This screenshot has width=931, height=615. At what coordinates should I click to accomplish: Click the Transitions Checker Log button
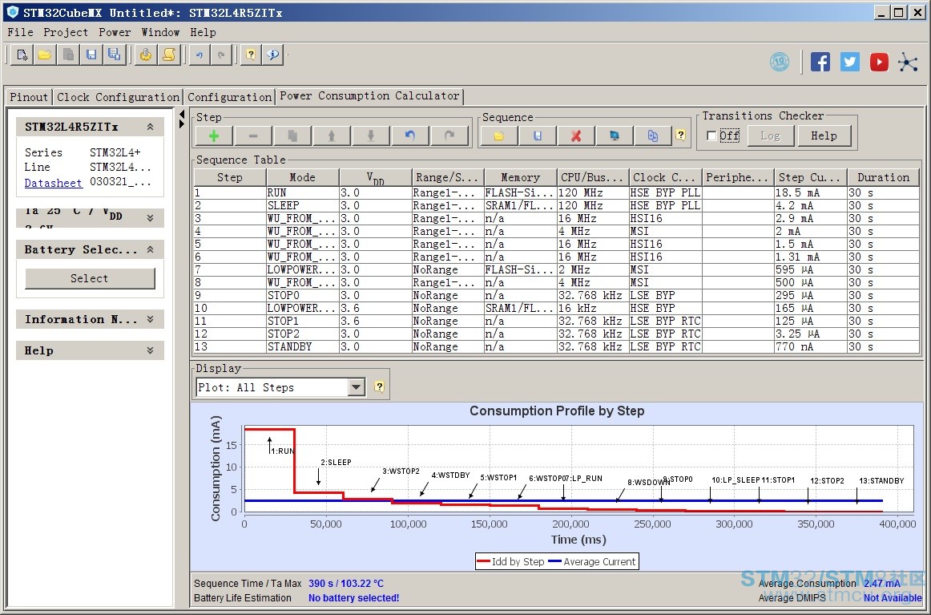[770, 136]
